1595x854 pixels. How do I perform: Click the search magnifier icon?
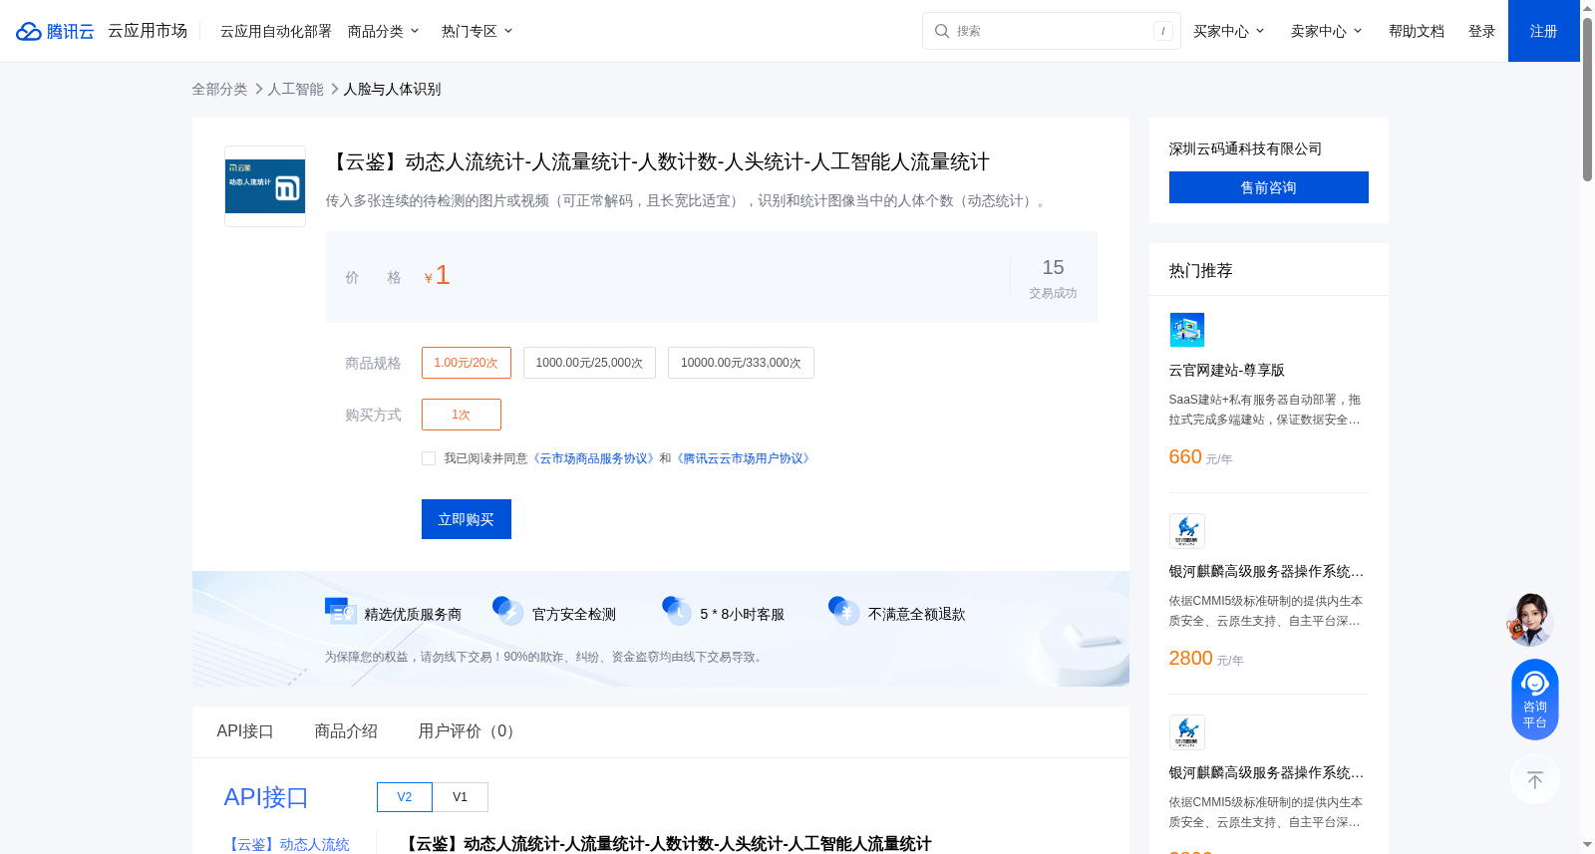[941, 31]
